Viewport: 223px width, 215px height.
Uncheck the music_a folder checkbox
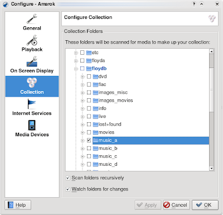(89, 141)
